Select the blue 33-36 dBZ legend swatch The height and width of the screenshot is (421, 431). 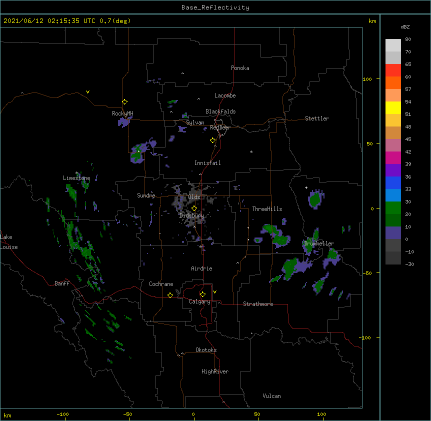(393, 183)
